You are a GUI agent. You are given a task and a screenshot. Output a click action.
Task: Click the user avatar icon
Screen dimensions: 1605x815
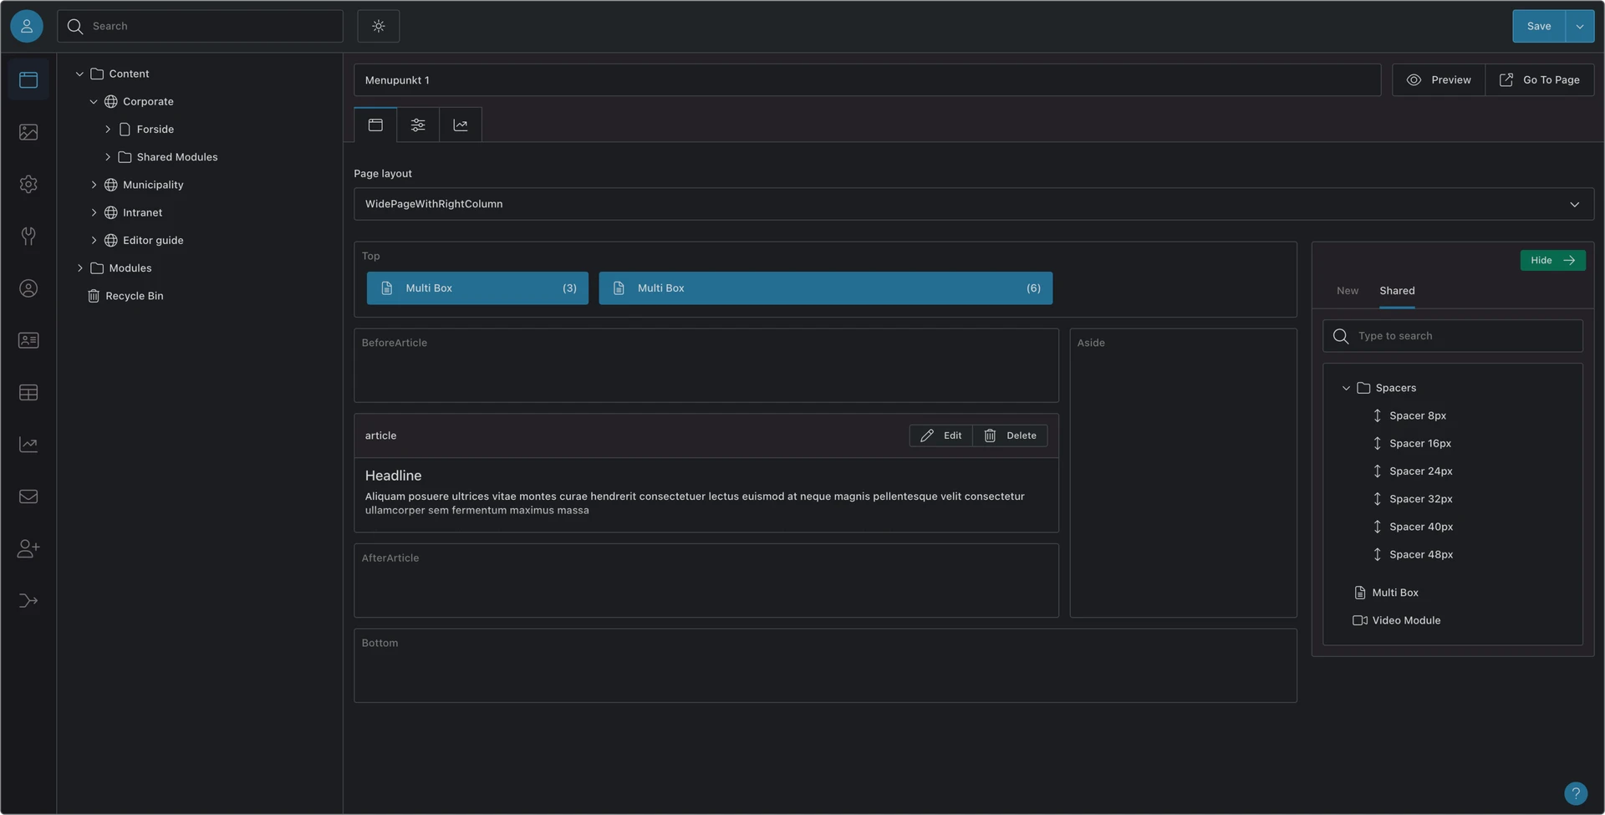(x=27, y=26)
